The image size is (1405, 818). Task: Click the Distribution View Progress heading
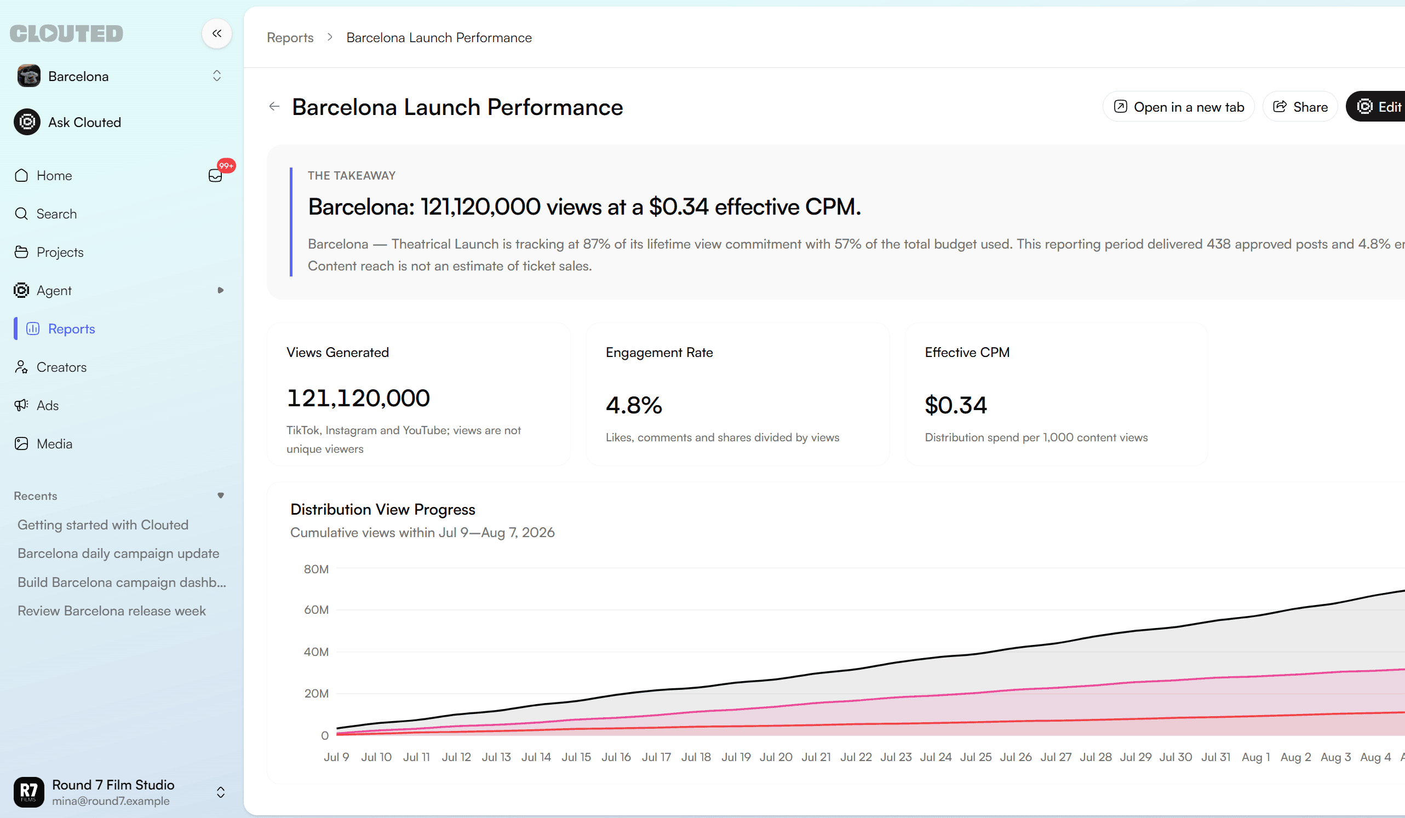pyautogui.click(x=382, y=509)
